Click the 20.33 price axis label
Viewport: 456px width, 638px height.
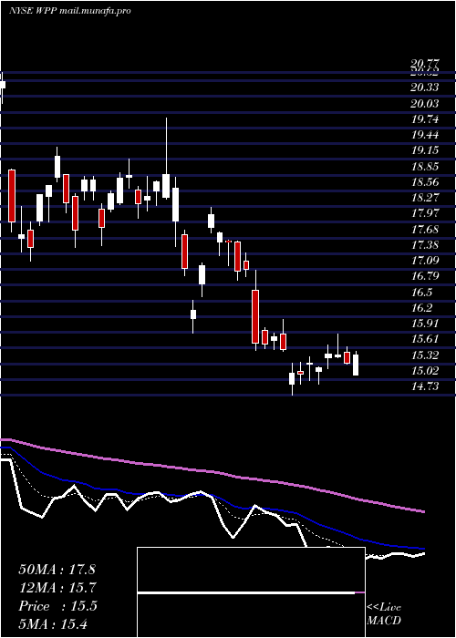(x=425, y=87)
